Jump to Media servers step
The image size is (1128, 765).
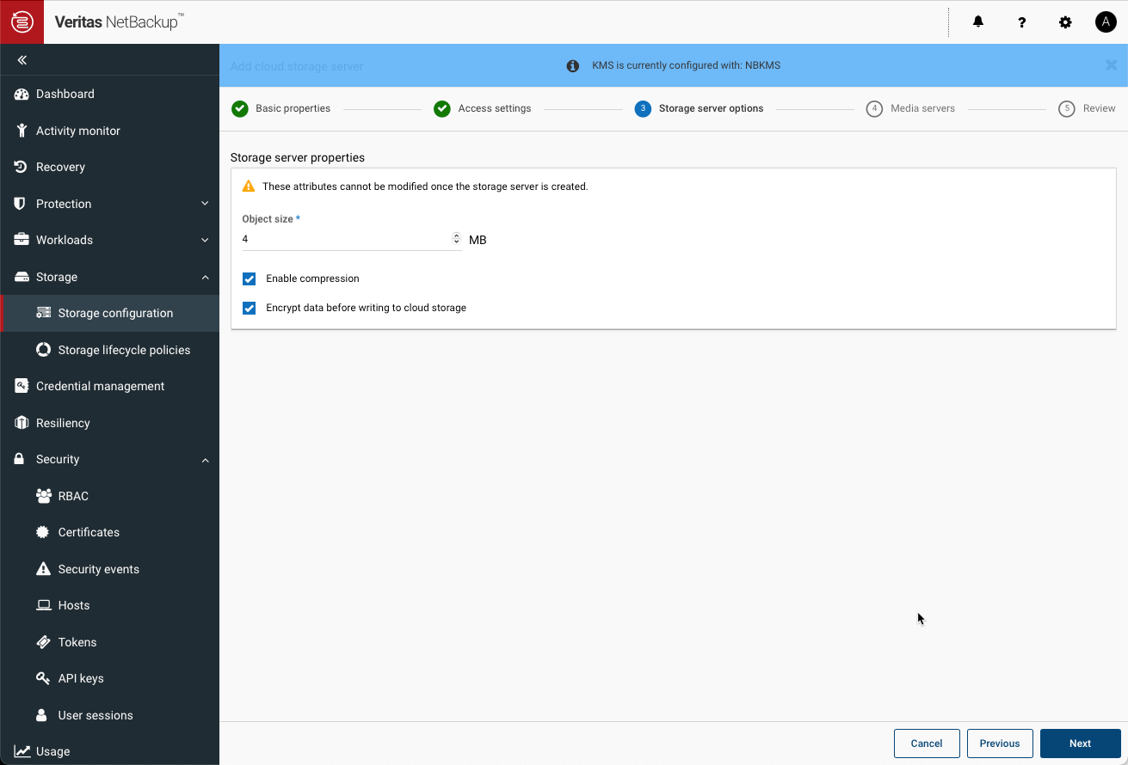click(910, 109)
